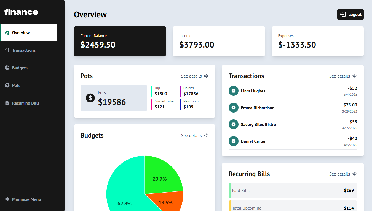Click the $75.00 transaction amount
The height and width of the screenshot is (211, 372).
pyautogui.click(x=350, y=105)
